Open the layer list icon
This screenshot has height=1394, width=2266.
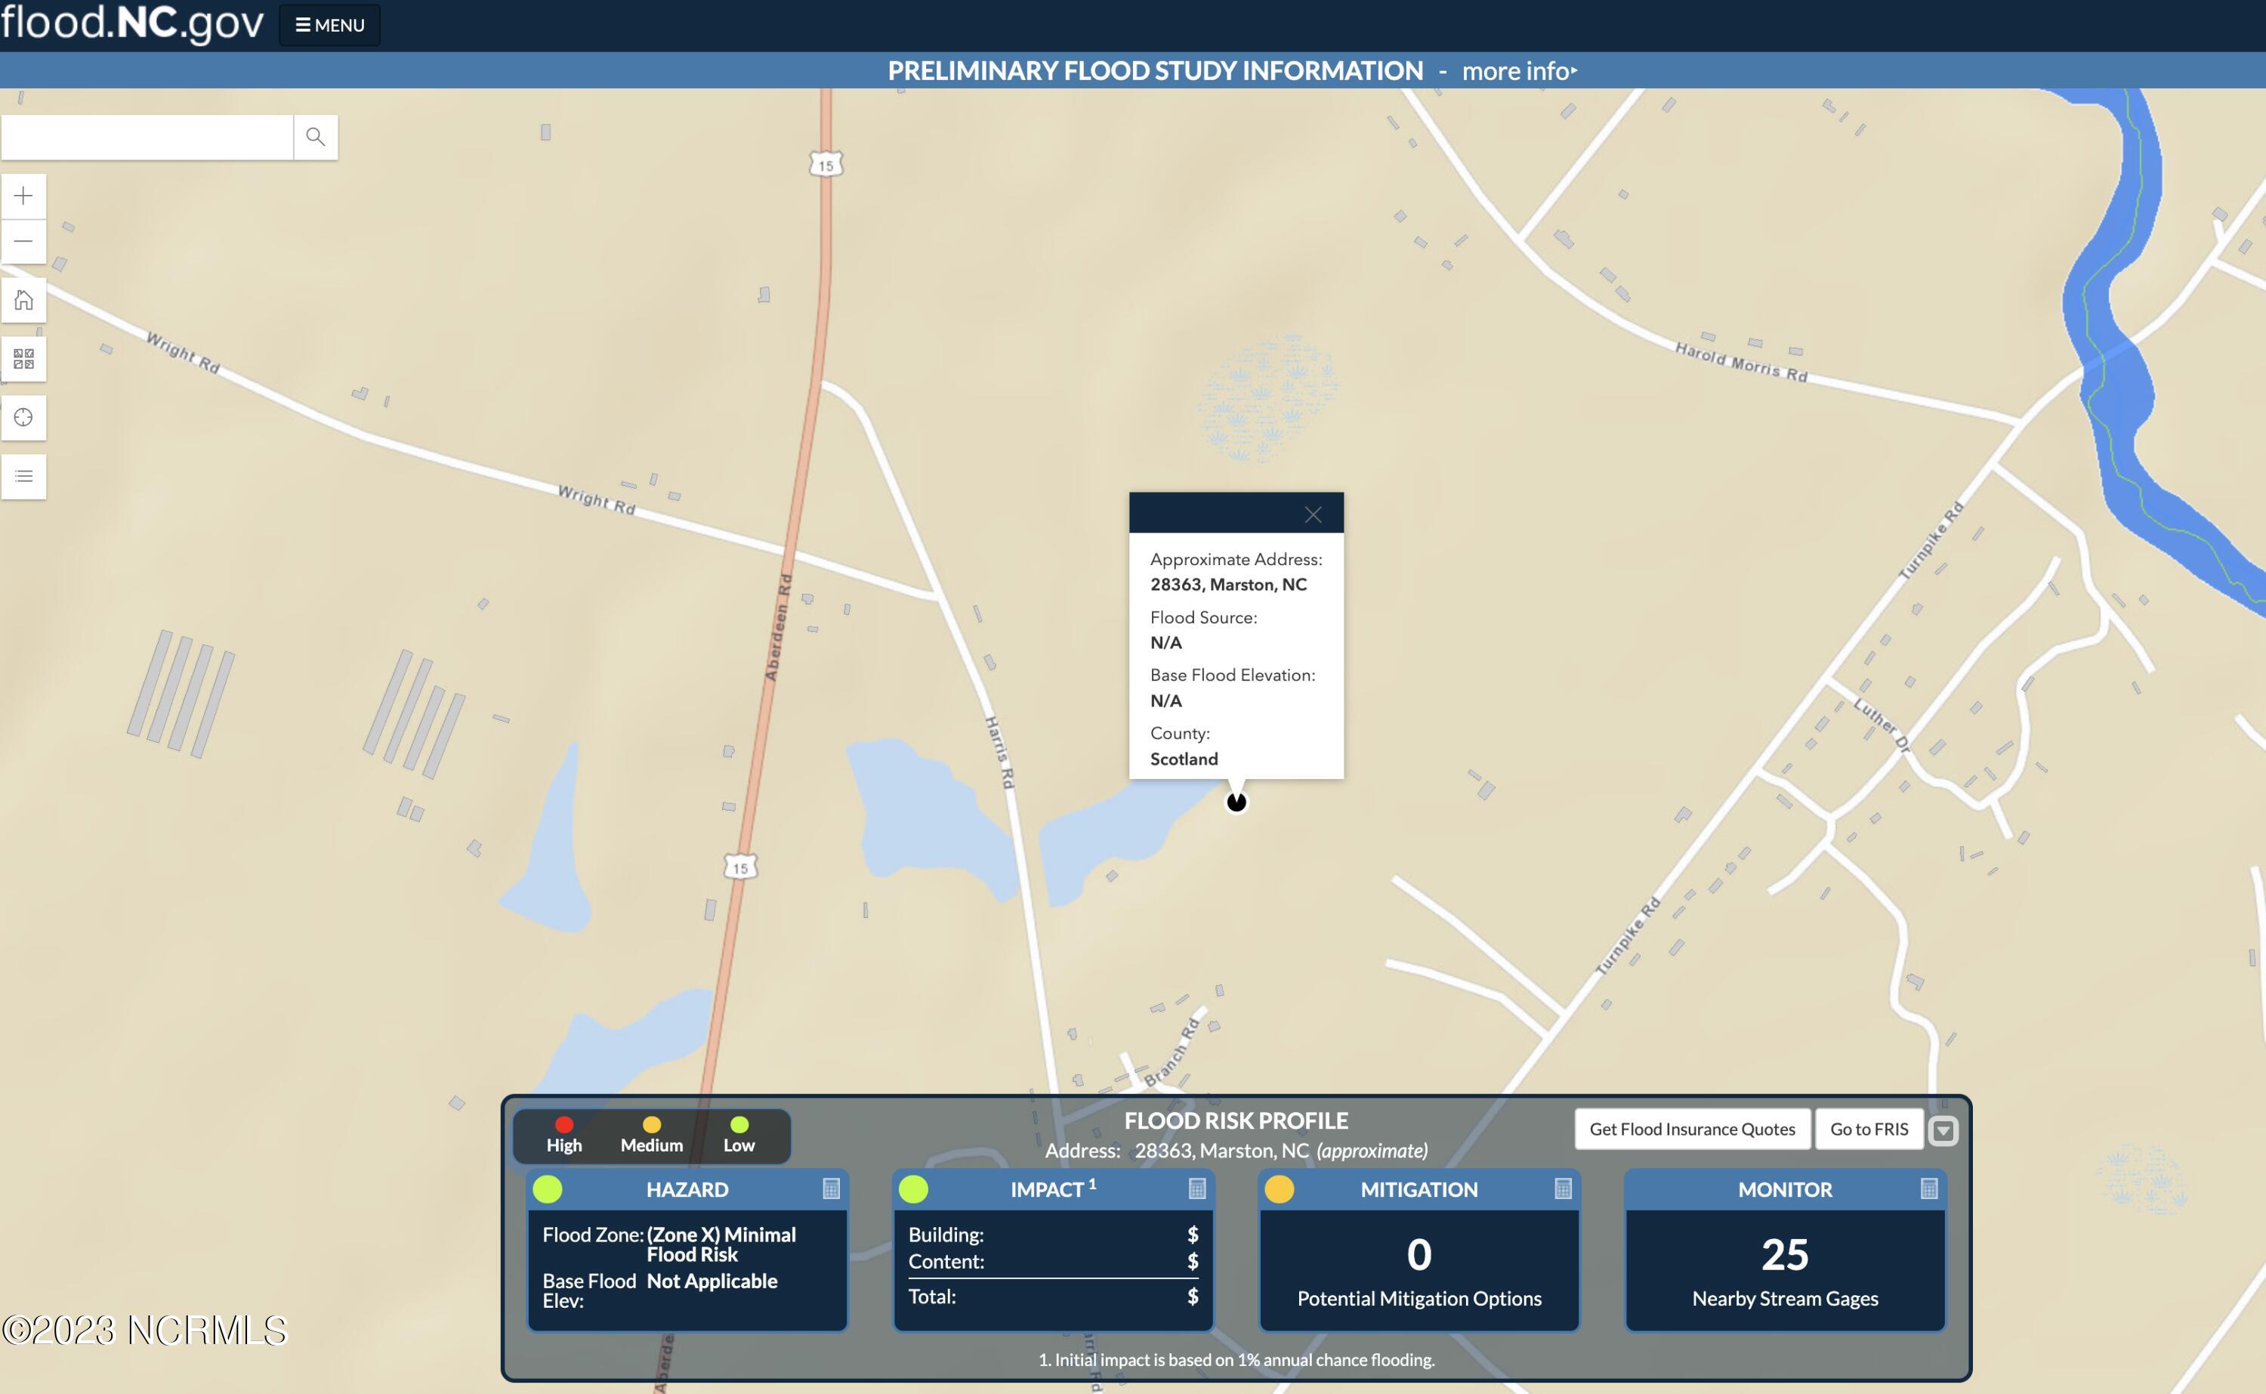(24, 477)
